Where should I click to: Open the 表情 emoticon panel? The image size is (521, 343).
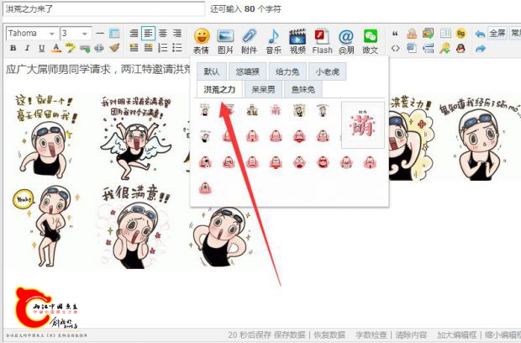202,41
